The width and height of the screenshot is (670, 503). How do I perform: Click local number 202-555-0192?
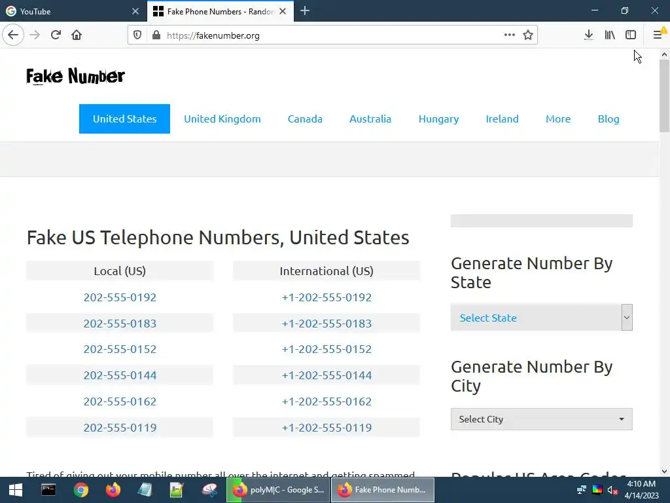120,297
